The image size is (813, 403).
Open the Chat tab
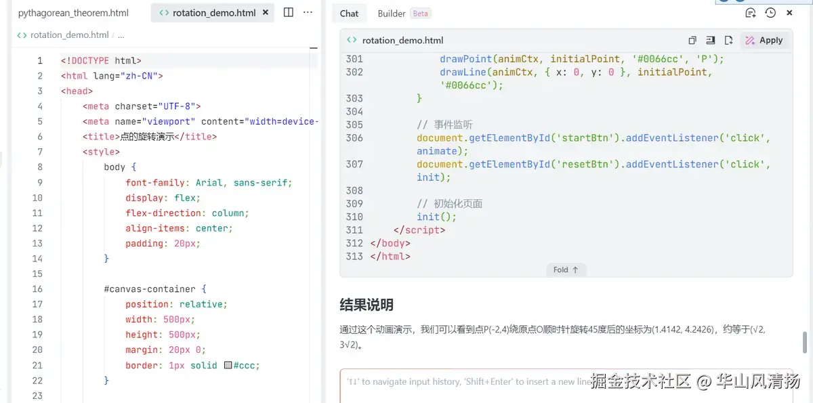[x=350, y=14]
